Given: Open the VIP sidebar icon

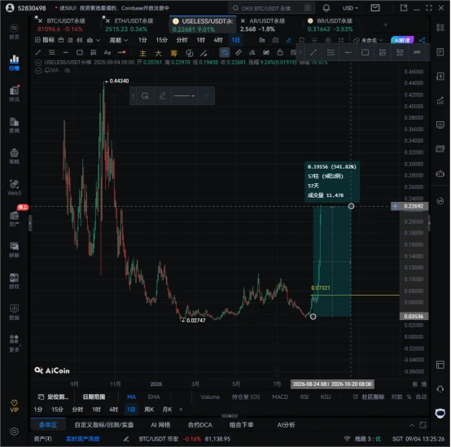Looking at the screenshot, I should point(14,405).
